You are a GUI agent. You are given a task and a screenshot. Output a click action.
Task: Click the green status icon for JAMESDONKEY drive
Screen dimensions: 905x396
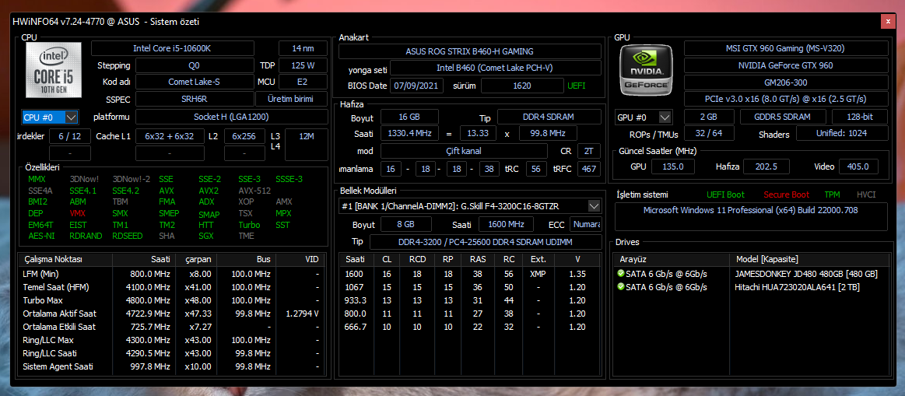click(621, 274)
